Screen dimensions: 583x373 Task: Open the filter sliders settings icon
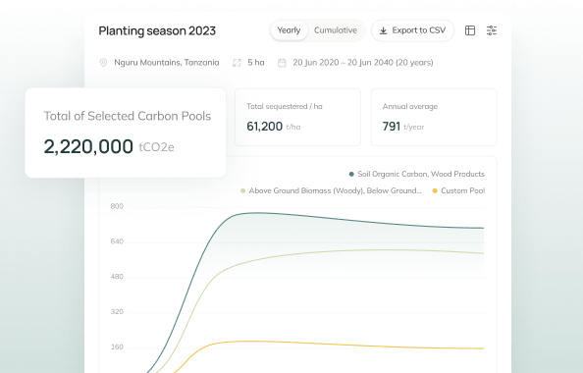coord(492,30)
